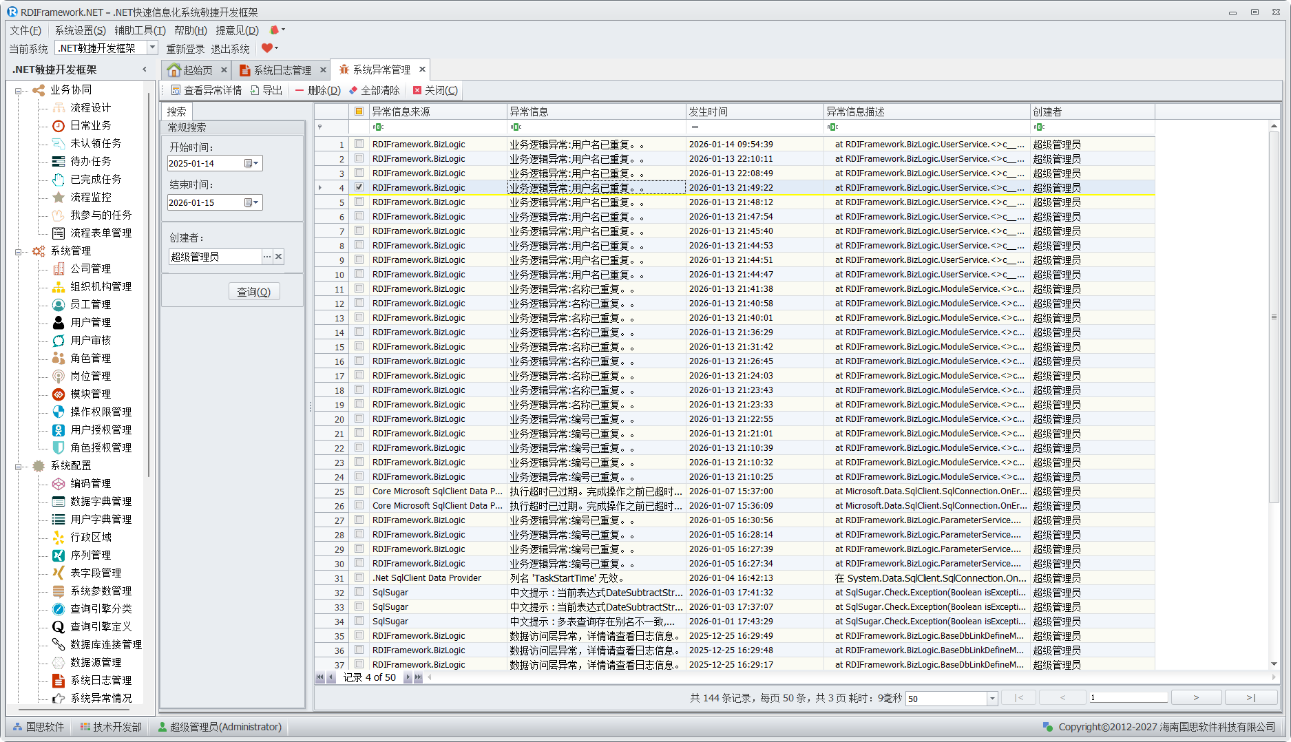Click the grid's vertical scrollbar down arrow

tap(1274, 664)
